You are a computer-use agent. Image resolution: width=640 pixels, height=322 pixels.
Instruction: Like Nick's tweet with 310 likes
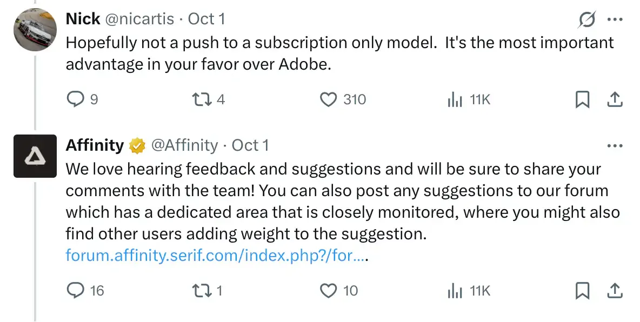[x=329, y=99]
